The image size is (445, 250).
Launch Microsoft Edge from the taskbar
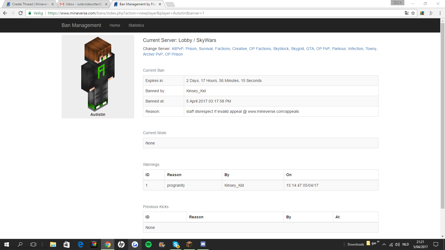(x=80, y=244)
